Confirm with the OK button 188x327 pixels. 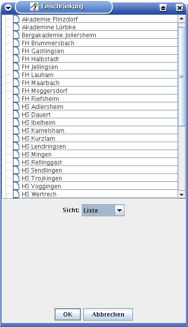click(67, 314)
